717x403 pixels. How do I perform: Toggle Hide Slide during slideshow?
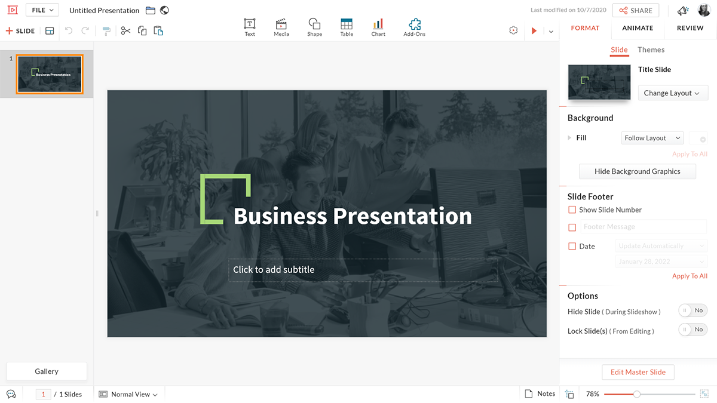coord(693,310)
